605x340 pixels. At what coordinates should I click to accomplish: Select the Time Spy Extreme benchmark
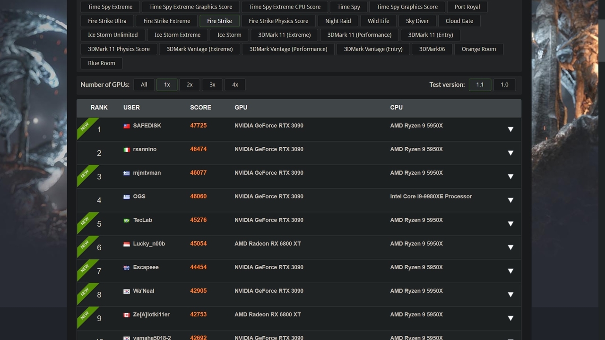[x=110, y=7]
